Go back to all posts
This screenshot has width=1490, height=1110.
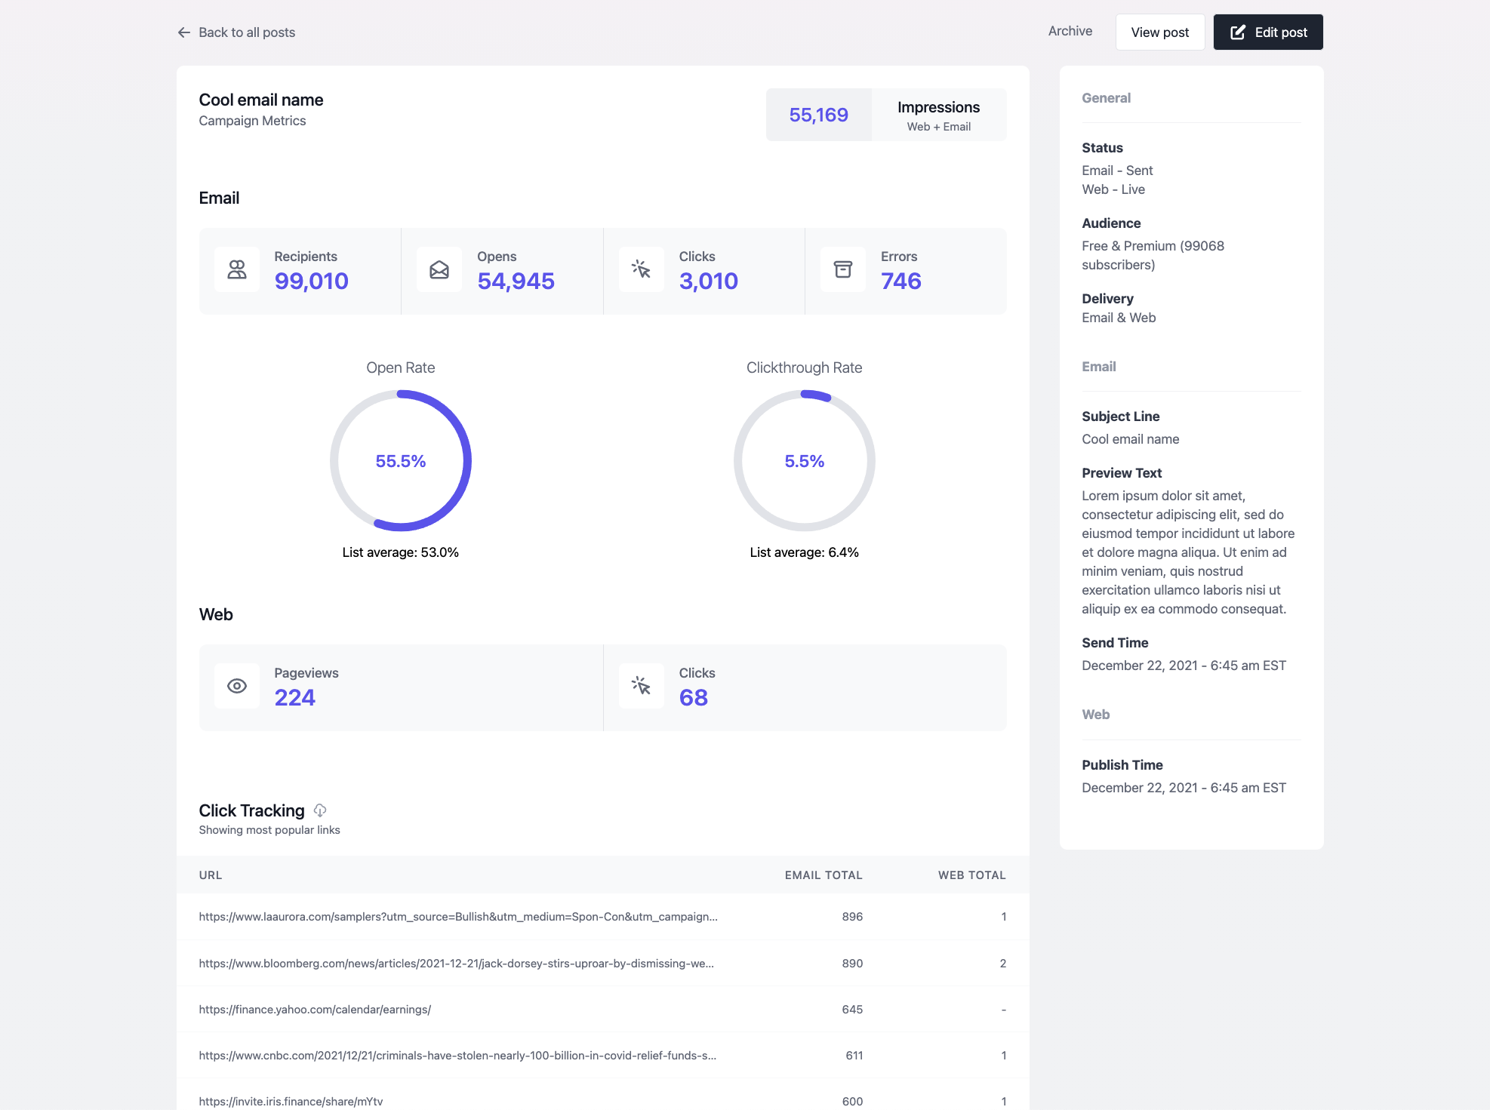pyautogui.click(x=246, y=32)
